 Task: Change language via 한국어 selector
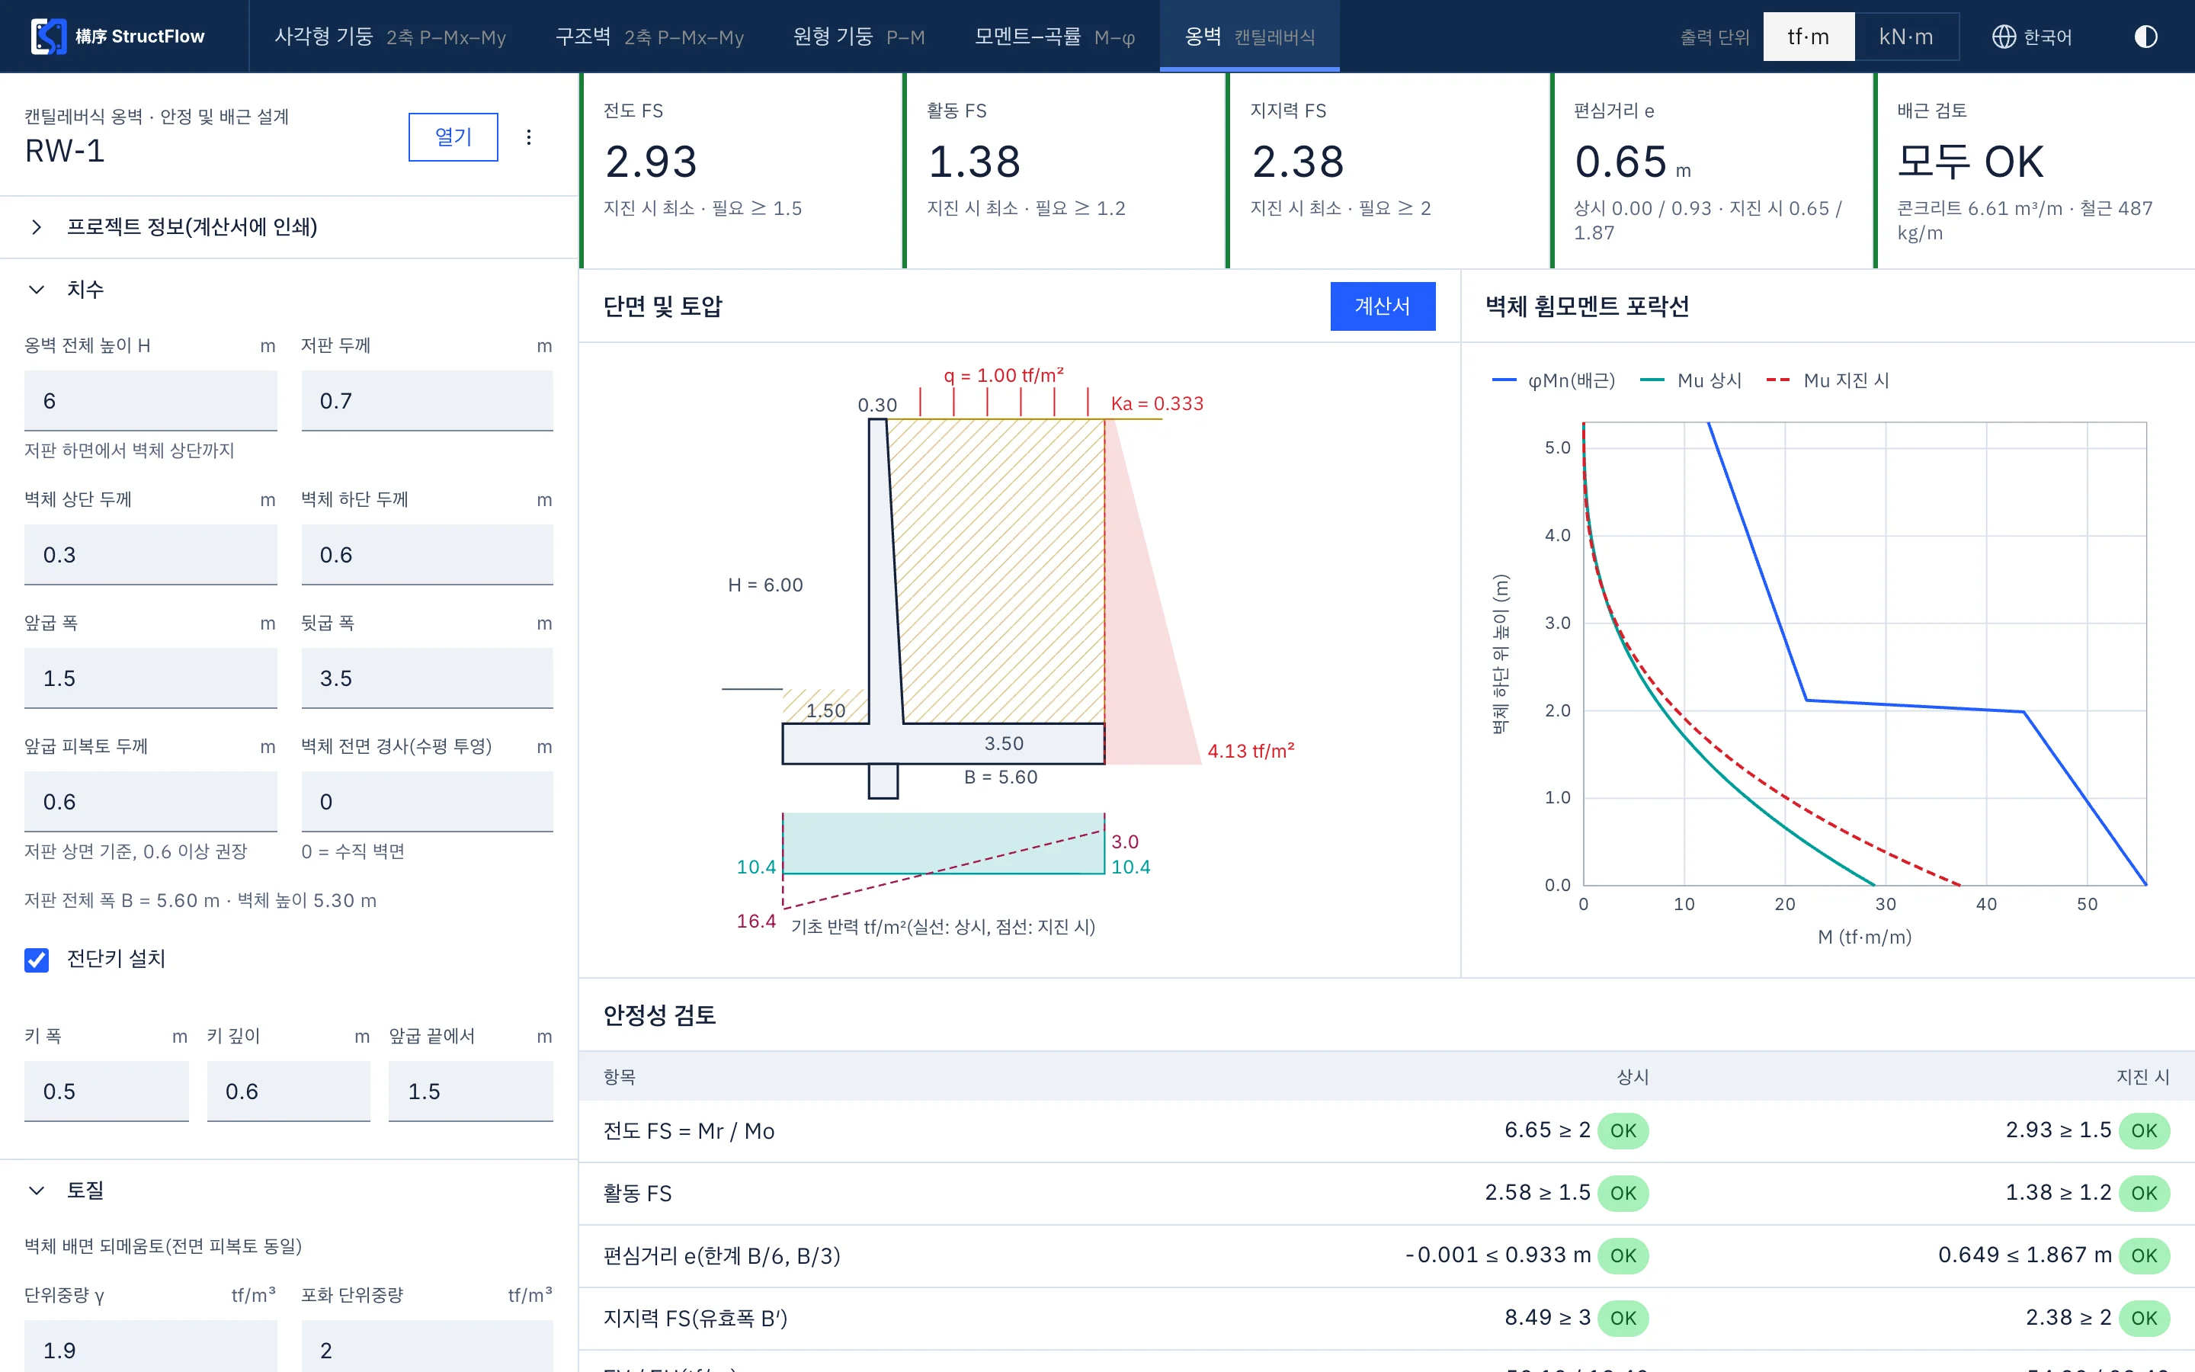tap(2033, 37)
